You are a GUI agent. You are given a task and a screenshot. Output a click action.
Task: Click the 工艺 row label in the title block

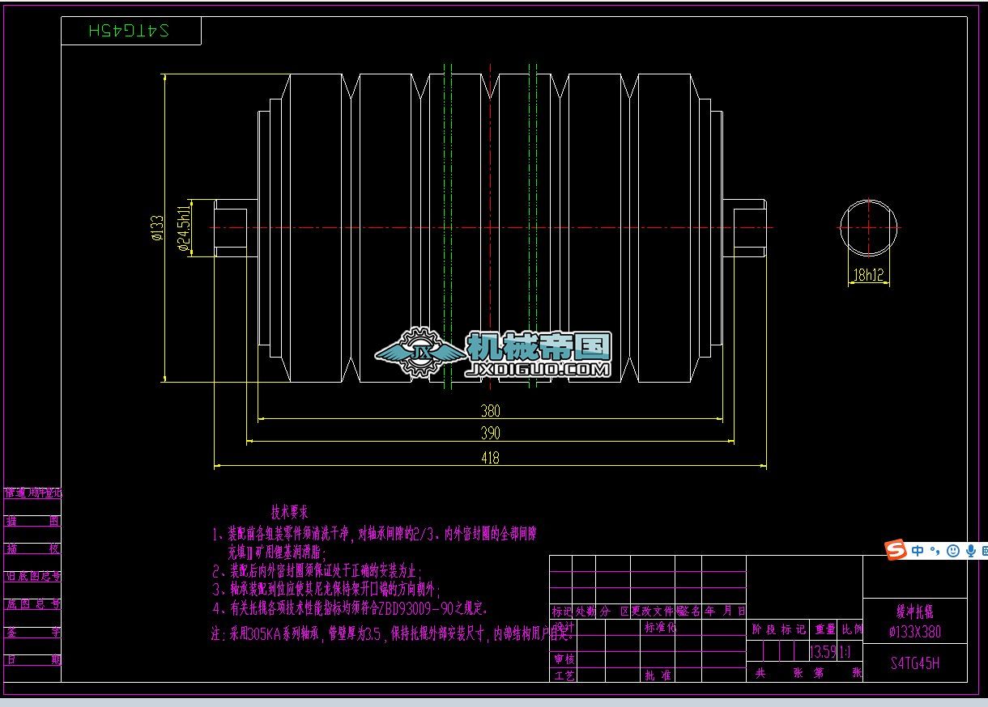click(x=564, y=675)
